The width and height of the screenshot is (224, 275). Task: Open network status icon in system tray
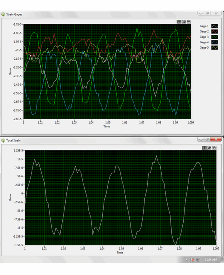(x=198, y=260)
